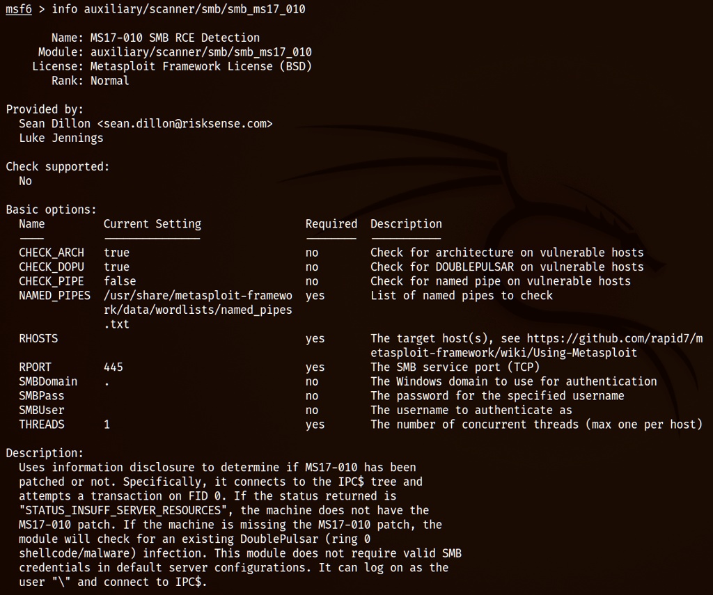Image resolution: width=713 pixels, height=595 pixels.
Task: Click 'Metasploit Framework License (BSD)' text
Action: 201,66
